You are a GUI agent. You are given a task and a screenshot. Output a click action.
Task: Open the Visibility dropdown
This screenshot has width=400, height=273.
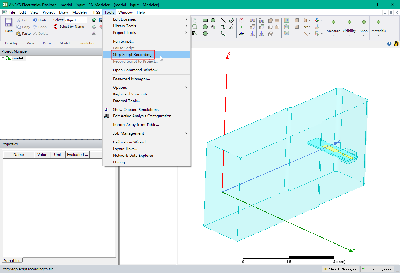[349, 35]
